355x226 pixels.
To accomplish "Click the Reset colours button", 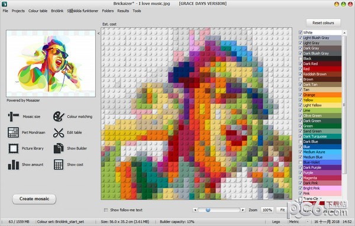I will [x=323, y=23].
